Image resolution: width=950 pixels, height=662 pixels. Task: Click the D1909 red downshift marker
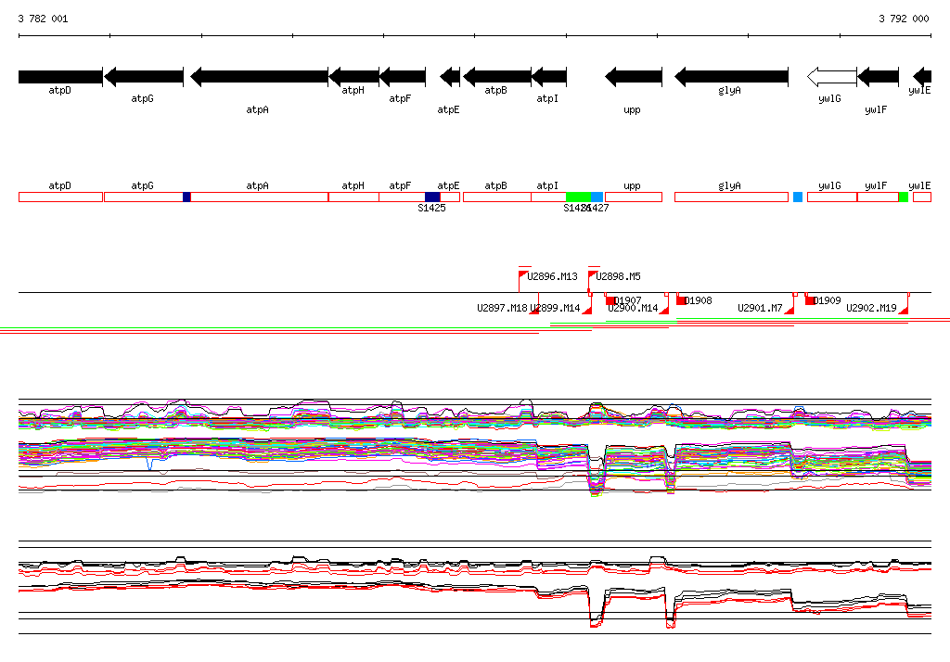pos(810,300)
